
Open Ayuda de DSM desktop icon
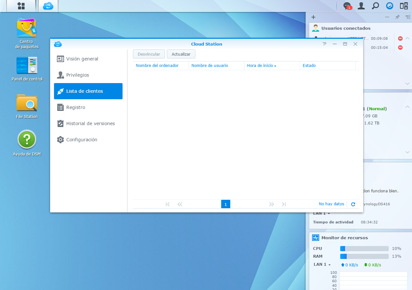pos(27,143)
